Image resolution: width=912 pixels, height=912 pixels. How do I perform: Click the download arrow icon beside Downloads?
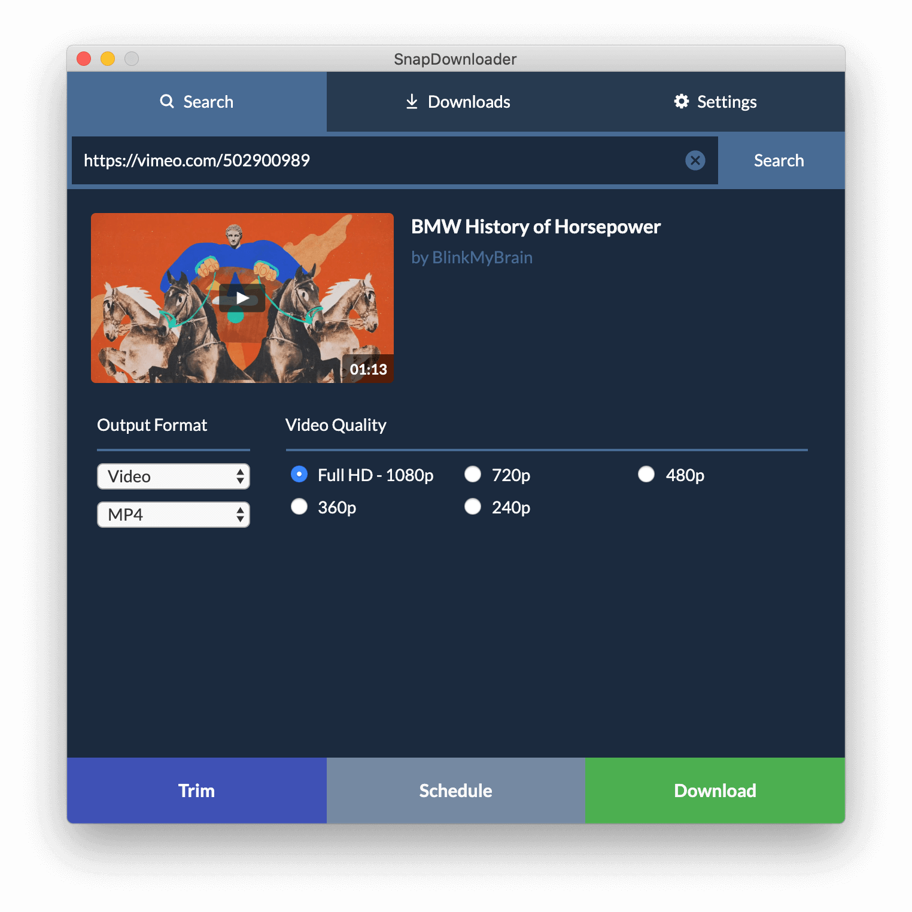tap(411, 101)
